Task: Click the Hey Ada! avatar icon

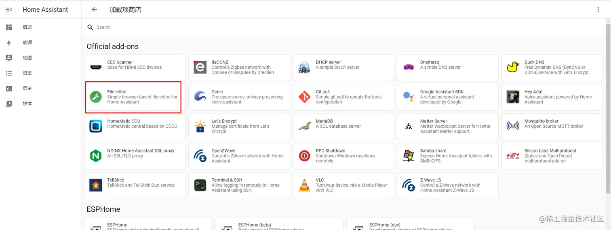Action: pos(513,97)
